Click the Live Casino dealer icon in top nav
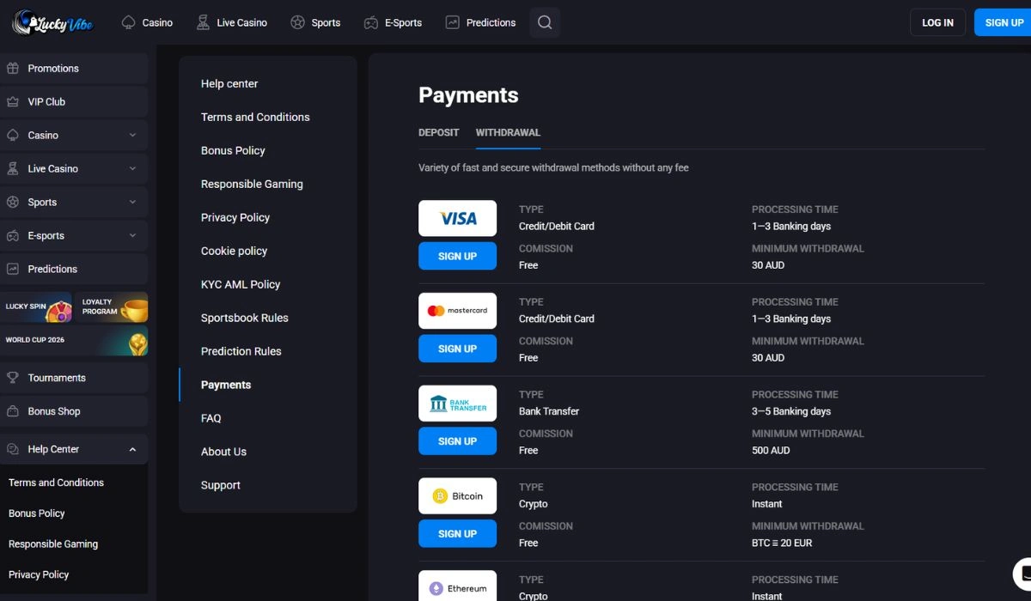The height and width of the screenshot is (601, 1031). [x=203, y=22]
